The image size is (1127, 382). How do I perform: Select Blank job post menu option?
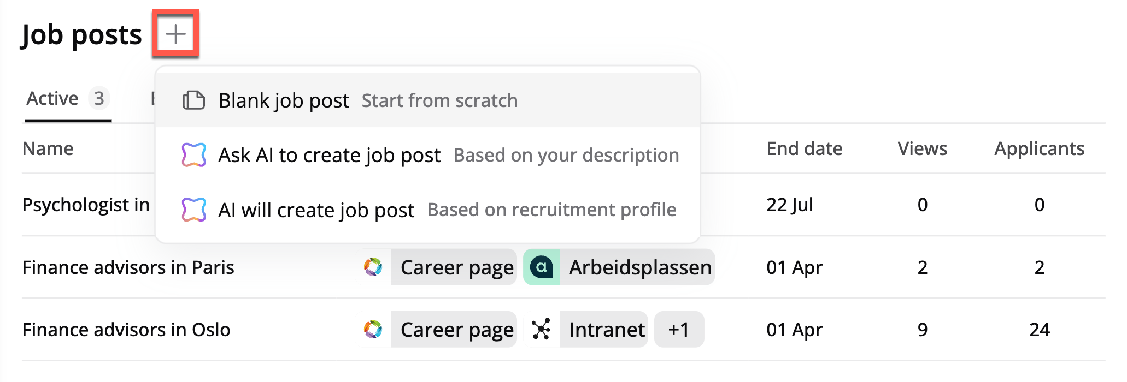pos(284,100)
